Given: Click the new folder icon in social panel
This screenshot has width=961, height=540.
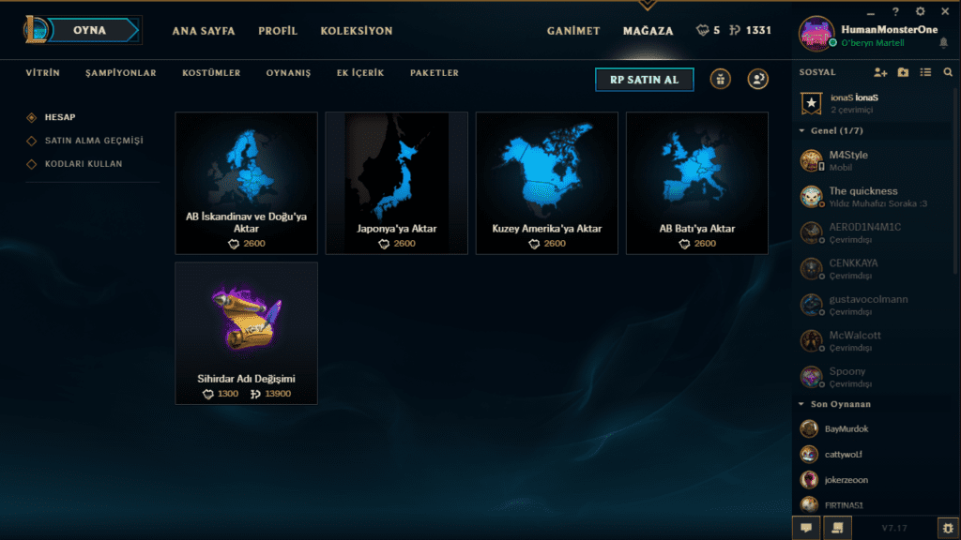Looking at the screenshot, I should 903,72.
